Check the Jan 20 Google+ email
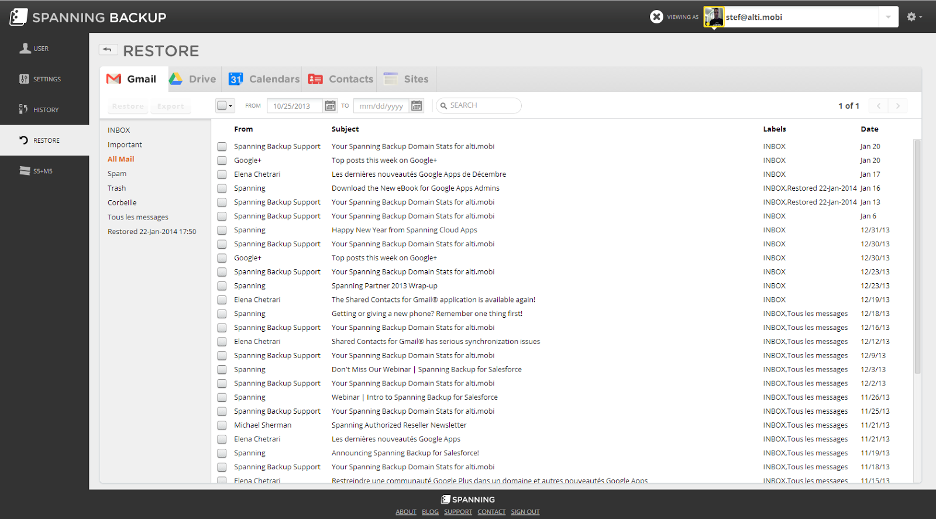936x519 pixels. coord(222,160)
